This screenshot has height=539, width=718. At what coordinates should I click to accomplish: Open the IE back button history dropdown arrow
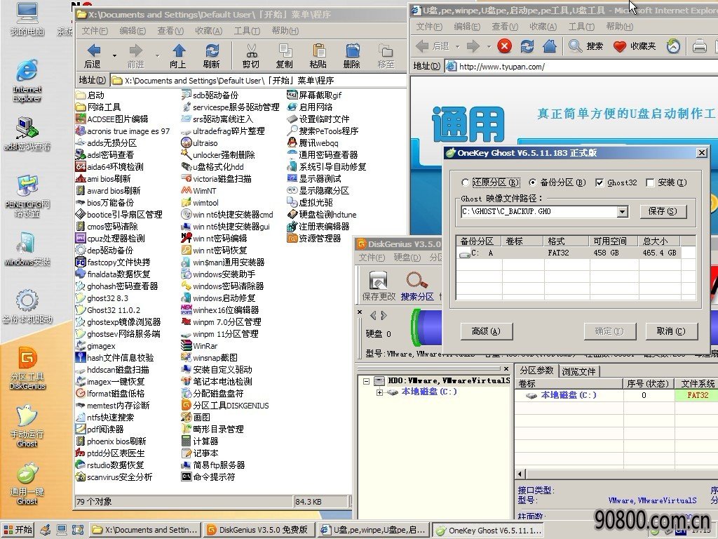pos(457,46)
